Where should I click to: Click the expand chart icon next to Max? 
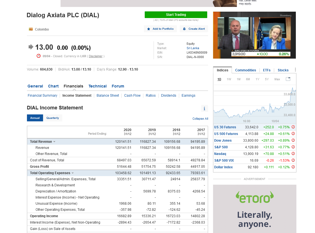tap(288, 79)
